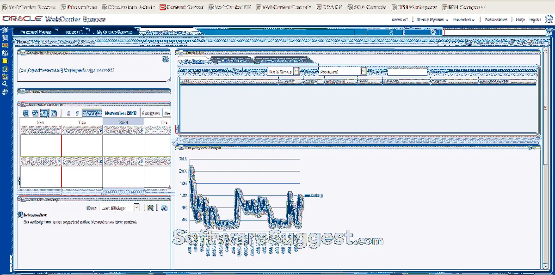Click the top icon in left sidebar

pos(5,30)
